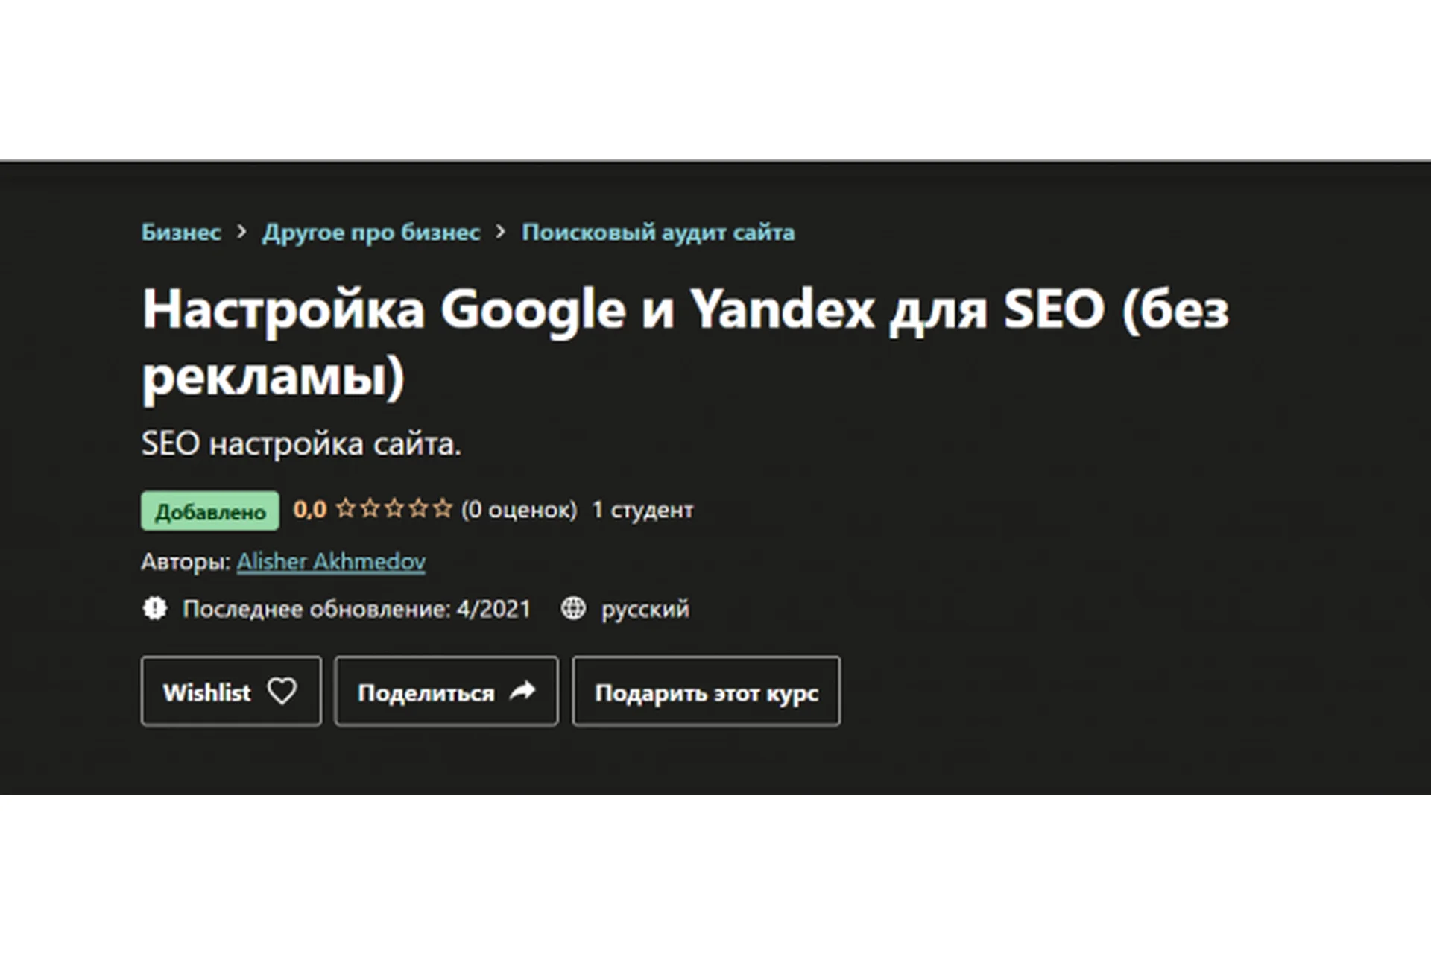Open the Поисковый аудит сайта subcategory
This screenshot has width=1431, height=954.
tap(659, 233)
